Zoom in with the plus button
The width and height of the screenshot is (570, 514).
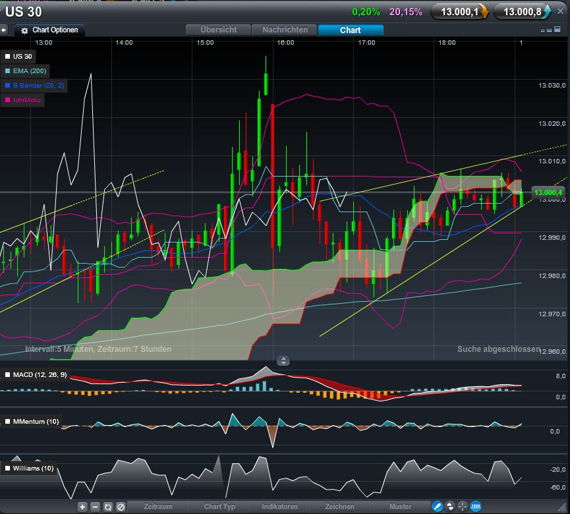[82, 507]
